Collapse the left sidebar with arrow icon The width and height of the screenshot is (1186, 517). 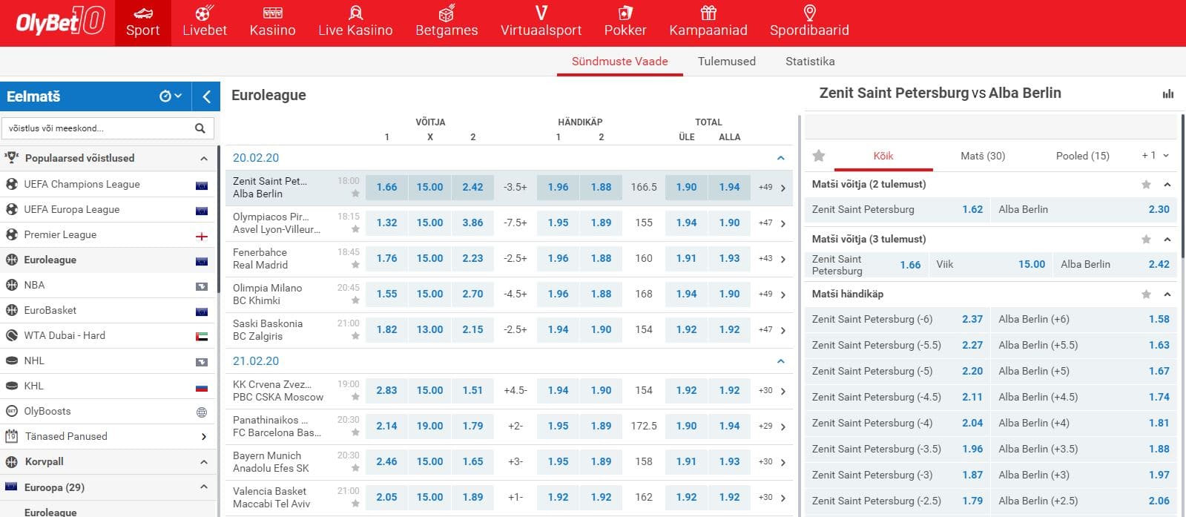[x=206, y=96]
